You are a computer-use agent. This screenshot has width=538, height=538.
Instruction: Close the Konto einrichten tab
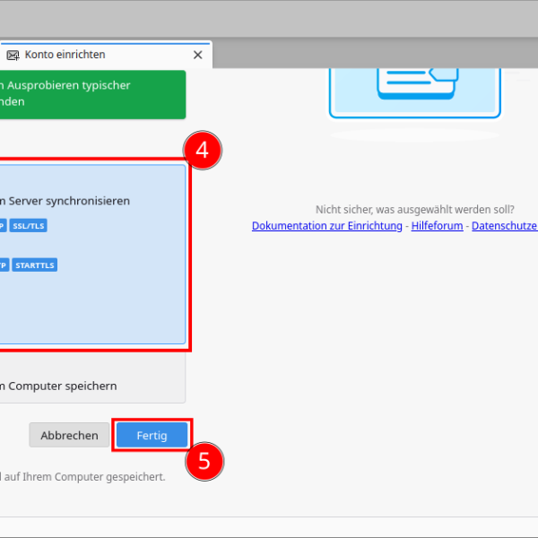(198, 55)
